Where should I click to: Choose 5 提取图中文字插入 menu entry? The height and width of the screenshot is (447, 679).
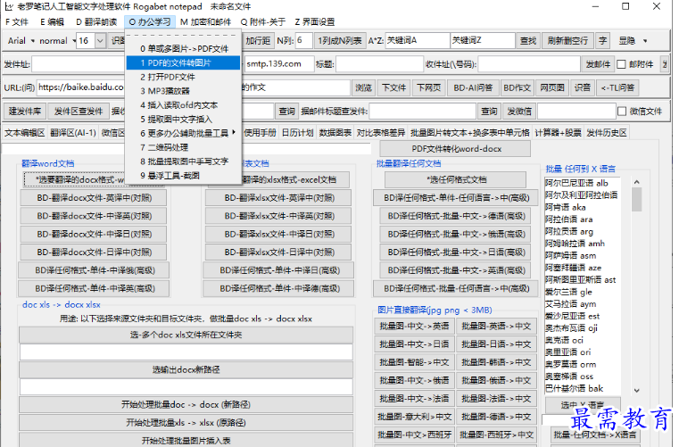(184, 120)
